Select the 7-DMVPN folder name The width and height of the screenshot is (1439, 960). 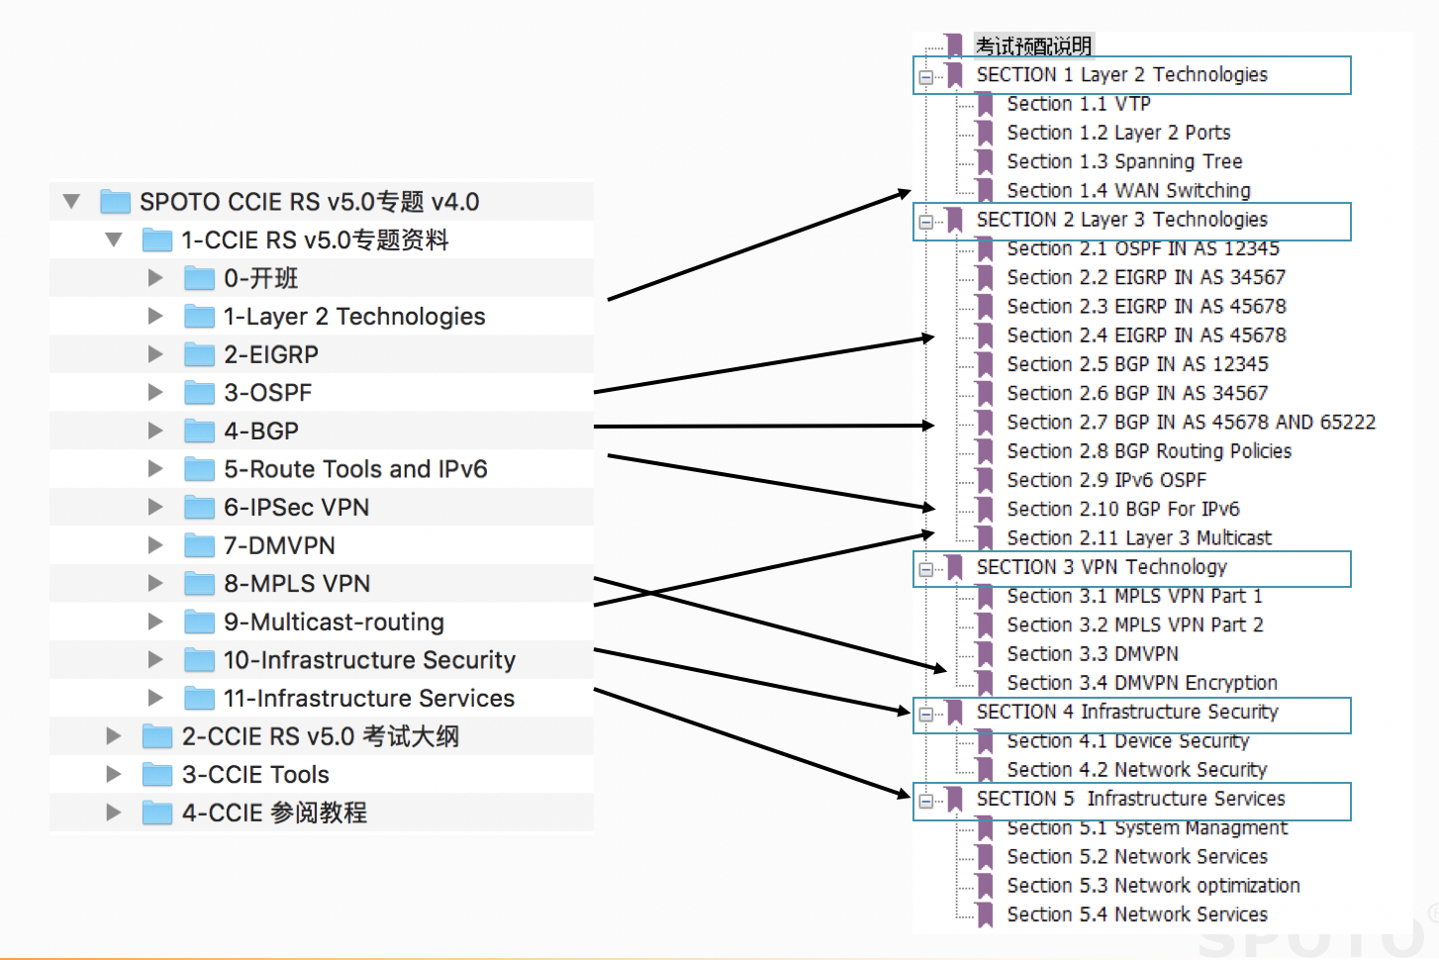(x=279, y=545)
